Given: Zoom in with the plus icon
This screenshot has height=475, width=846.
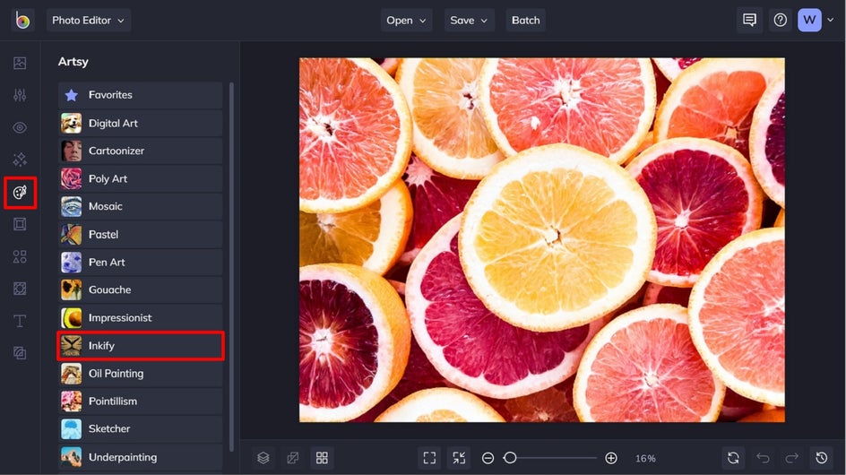Looking at the screenshot, I should click(611, 458).
